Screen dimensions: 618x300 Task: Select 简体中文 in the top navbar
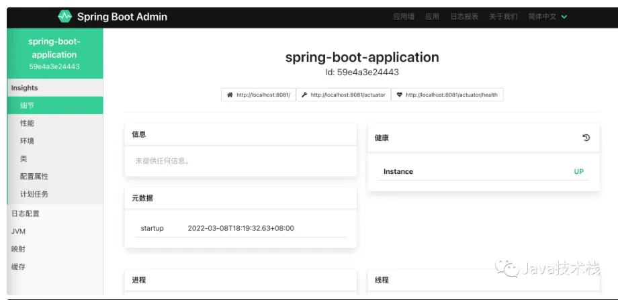coord(542,17)
